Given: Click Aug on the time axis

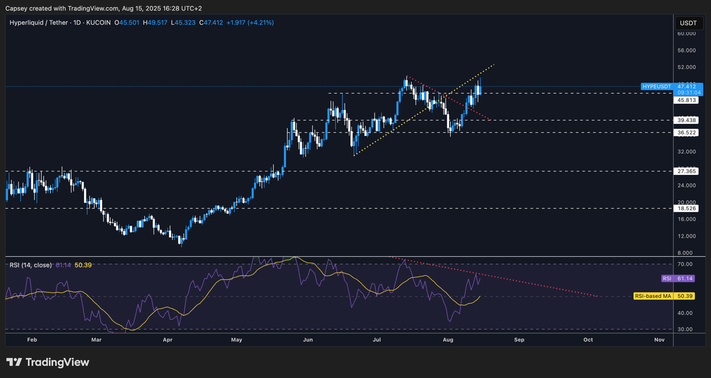Looking at the screenshot, I should click(x=448, y=339).
